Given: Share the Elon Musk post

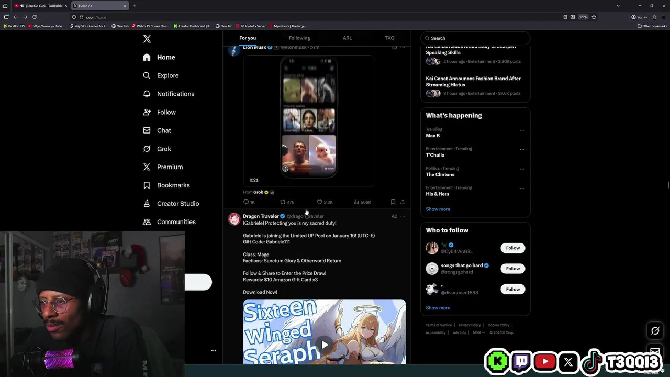Looking at the screenshot, I should (403, 202).
